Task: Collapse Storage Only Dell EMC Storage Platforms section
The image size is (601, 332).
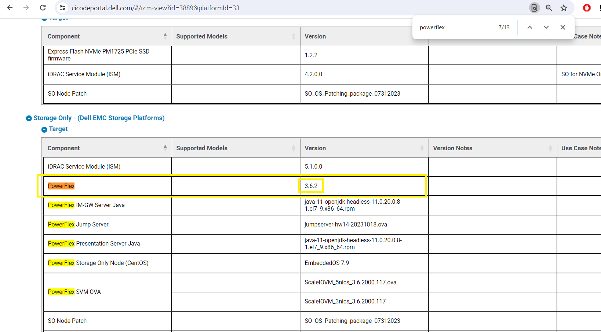Action: click(29, 118)
